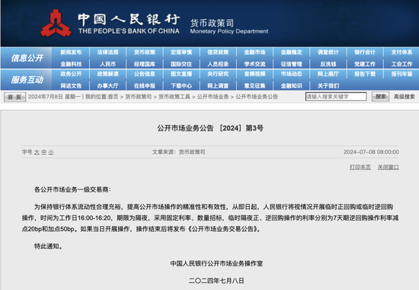Open the 关于我们 menu item
The height and width of the screenshot is (290, 419).
(328, 85)
